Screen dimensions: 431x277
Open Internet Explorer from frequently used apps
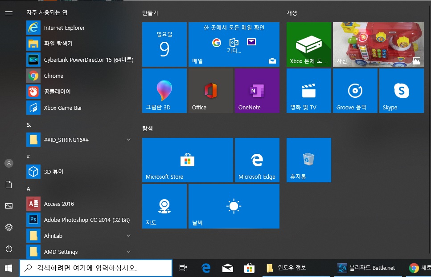(x=80, y=28)
